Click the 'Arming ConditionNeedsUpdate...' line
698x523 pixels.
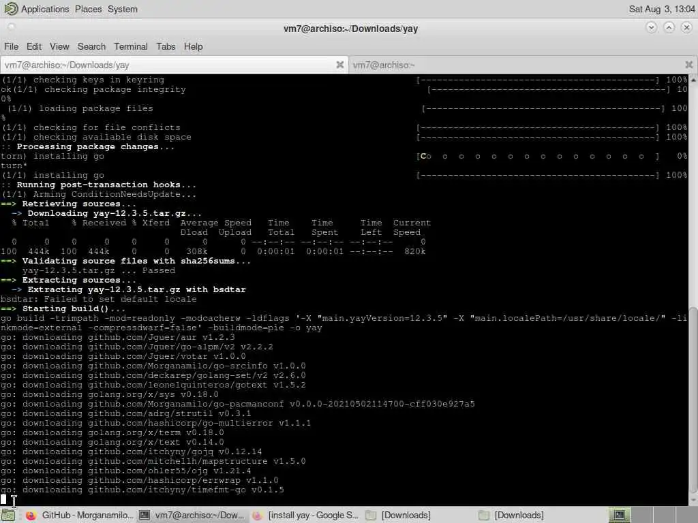pos(99,194)
